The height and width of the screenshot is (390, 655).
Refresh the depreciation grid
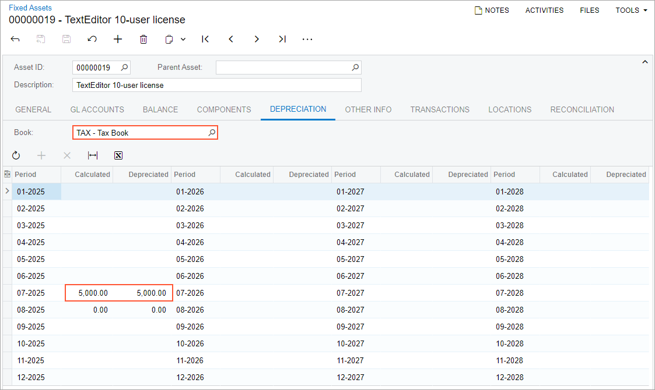(16, 155)
